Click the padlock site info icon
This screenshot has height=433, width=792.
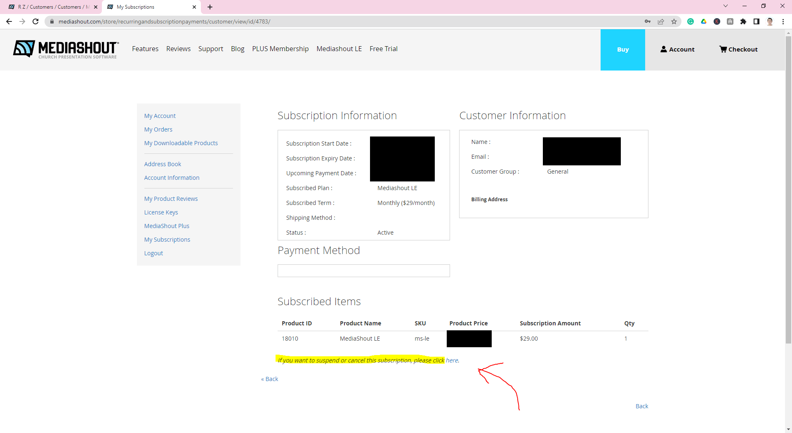pyautogui.click(x=52, y=21)
